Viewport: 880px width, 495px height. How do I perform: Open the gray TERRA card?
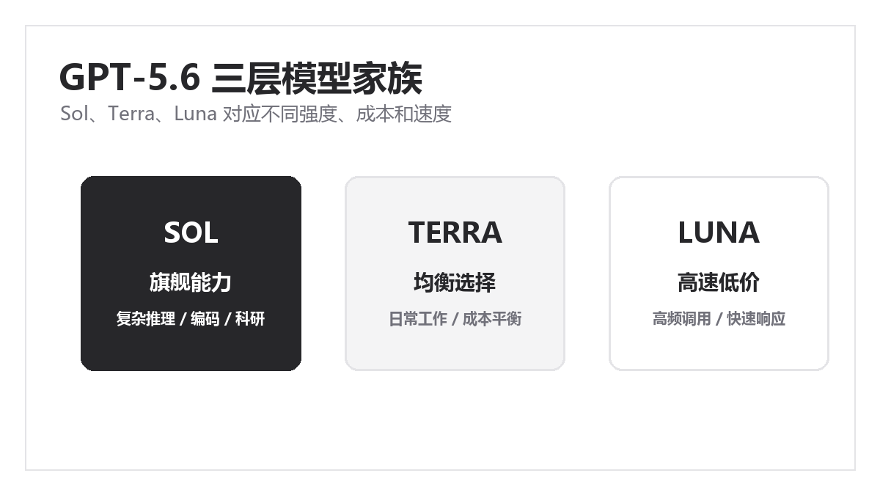point(455,274)
